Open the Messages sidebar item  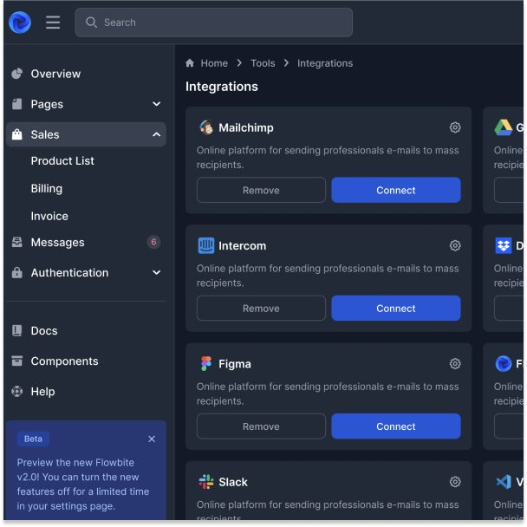[86, 243]
